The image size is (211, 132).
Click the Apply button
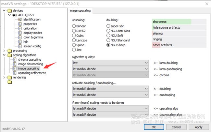coord(198,127)
